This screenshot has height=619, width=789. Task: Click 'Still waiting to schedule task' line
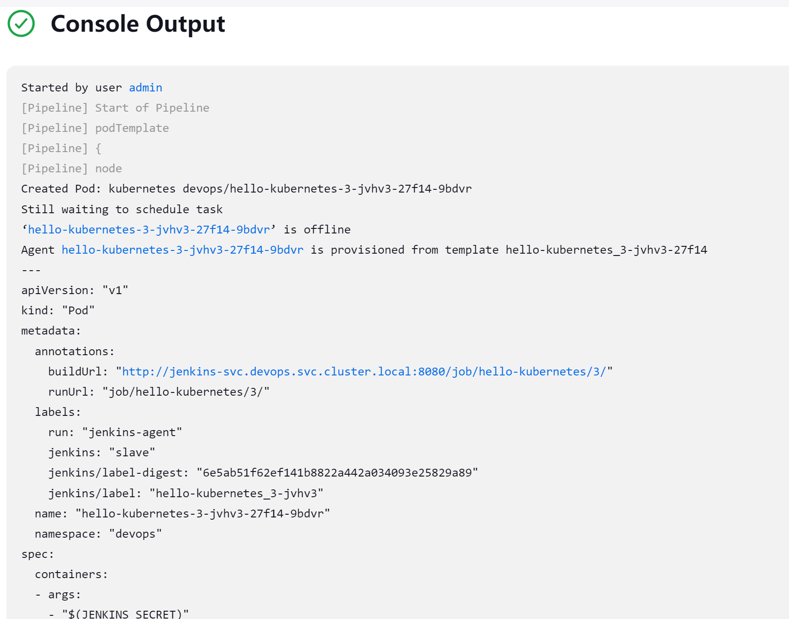click(122, 210)
